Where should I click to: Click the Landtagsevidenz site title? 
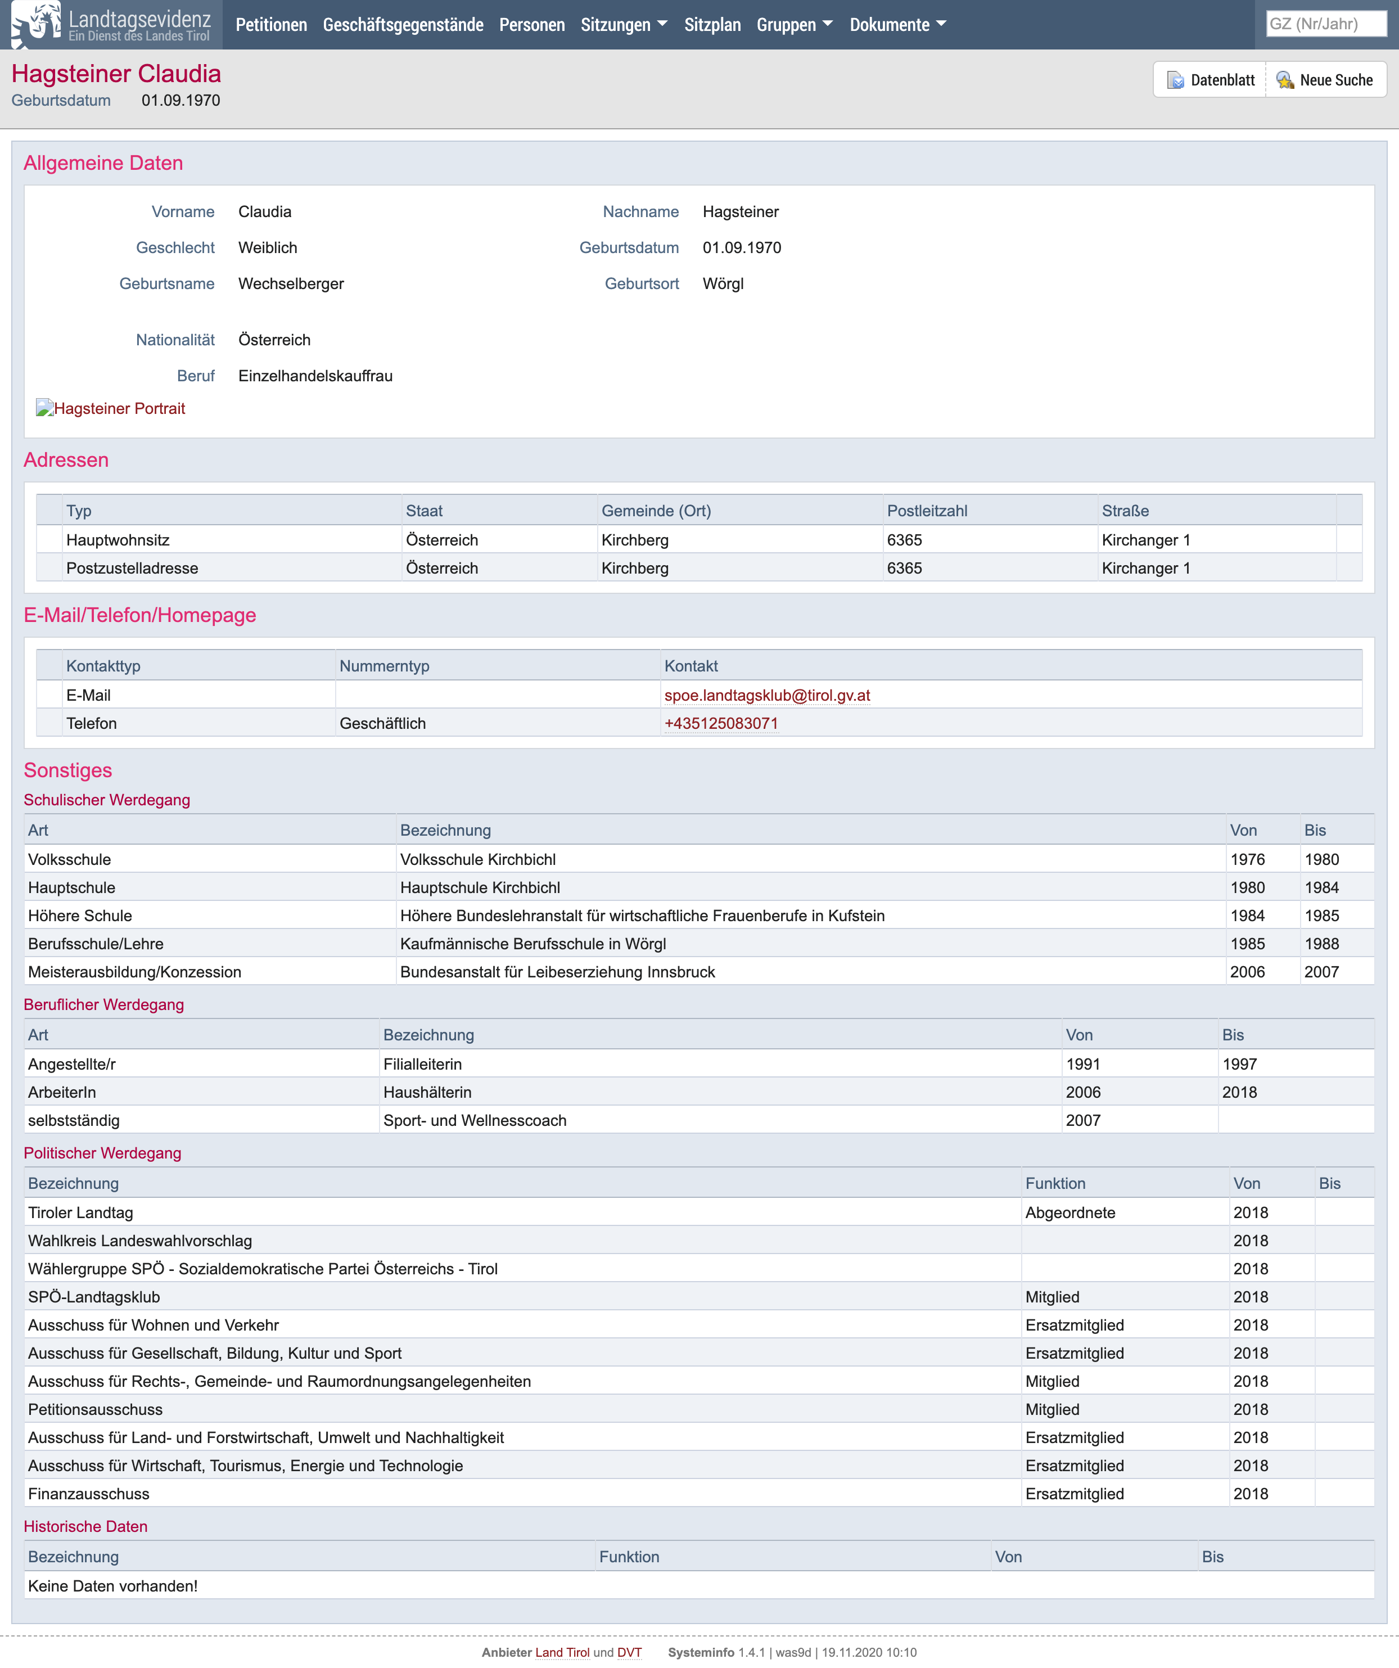click(140, 19)
